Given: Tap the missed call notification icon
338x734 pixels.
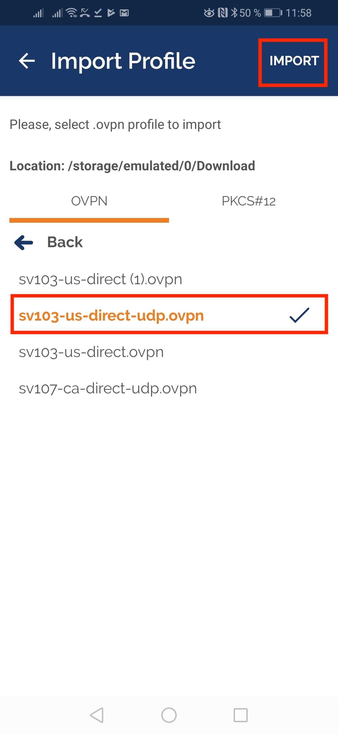Looking at the screenshot, I should click(85, 13).
